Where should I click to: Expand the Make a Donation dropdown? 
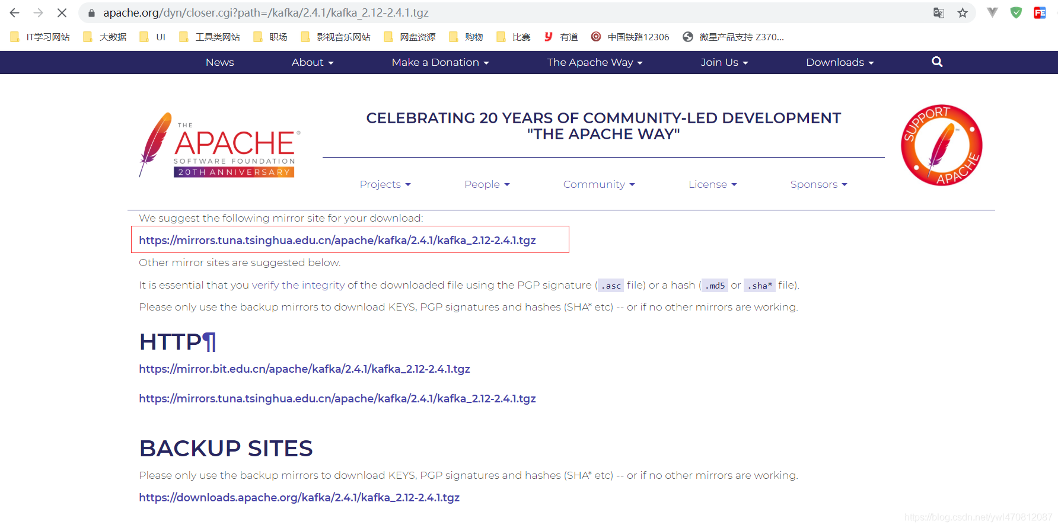pos(440,62)
